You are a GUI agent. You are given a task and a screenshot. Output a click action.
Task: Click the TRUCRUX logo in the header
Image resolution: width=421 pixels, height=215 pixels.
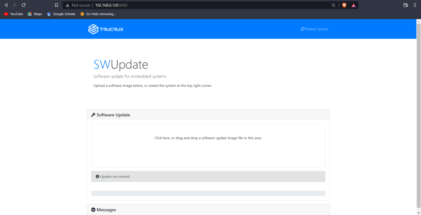(x=105, y=29)
